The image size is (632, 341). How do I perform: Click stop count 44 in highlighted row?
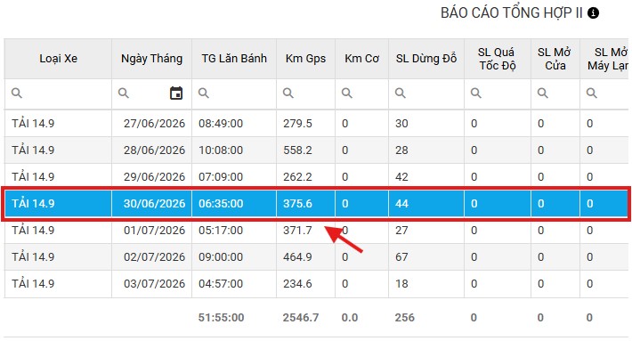[401, 204]
